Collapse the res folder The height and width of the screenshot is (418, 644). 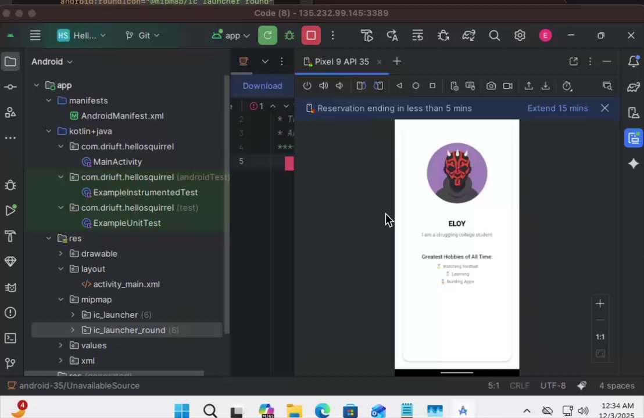tap(49, 239)
